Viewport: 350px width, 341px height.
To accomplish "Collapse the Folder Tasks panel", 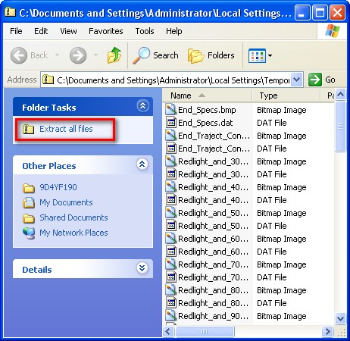I will 142,106.
